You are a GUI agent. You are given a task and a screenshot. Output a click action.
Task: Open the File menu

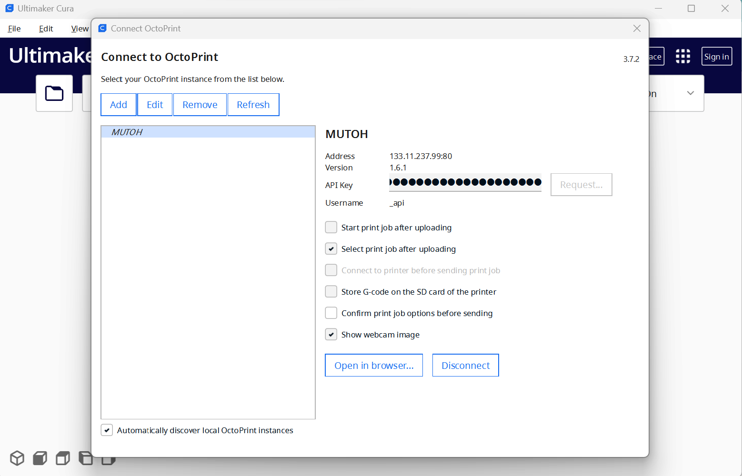point(14,29)
